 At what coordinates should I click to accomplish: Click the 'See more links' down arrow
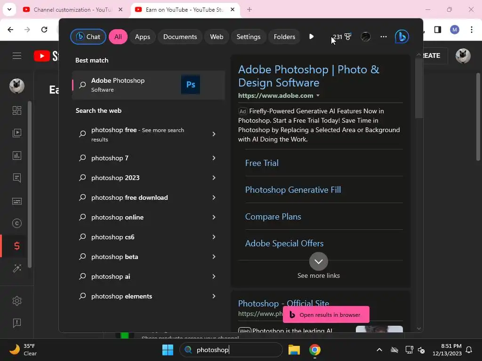tap(319, 261)
